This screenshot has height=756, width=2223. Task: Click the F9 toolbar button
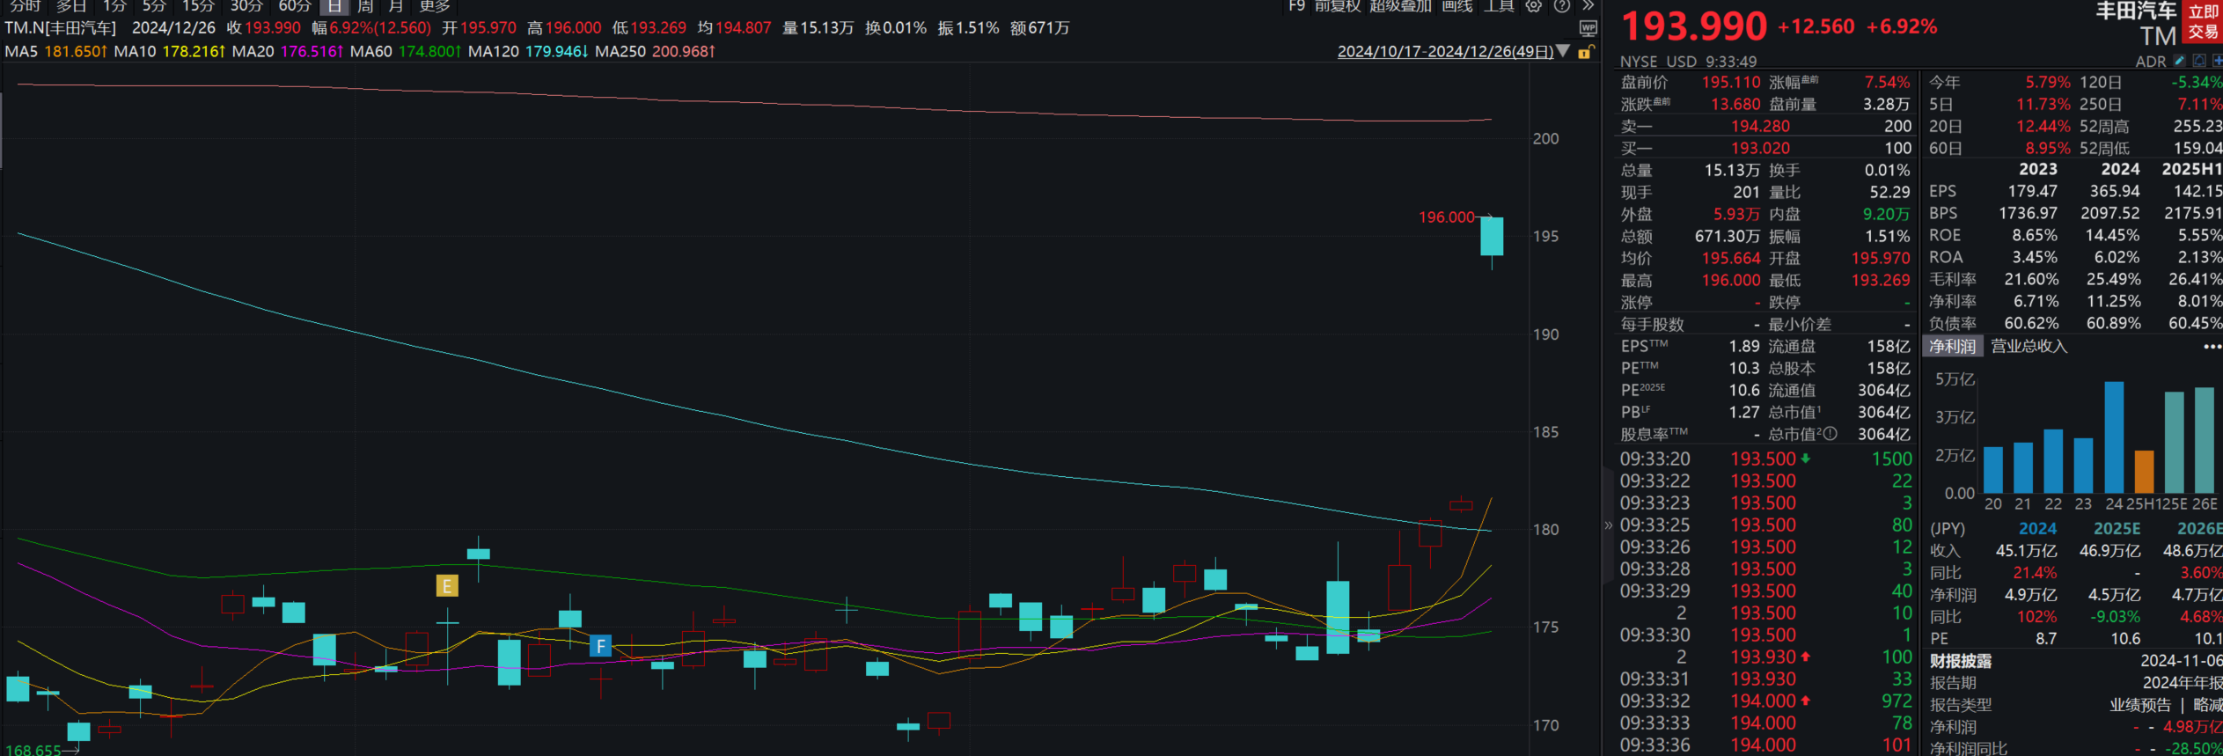pyautogui.click(x=1296, y=6)
